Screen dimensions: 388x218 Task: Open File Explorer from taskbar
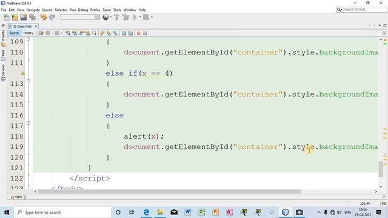pyautogui.click(x=160, y=213)
